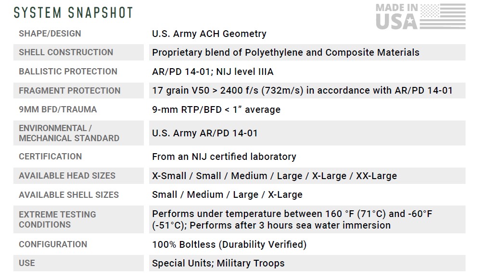
Task: Click the 100% Boltless configuration value
Action: tap(229, 244)
